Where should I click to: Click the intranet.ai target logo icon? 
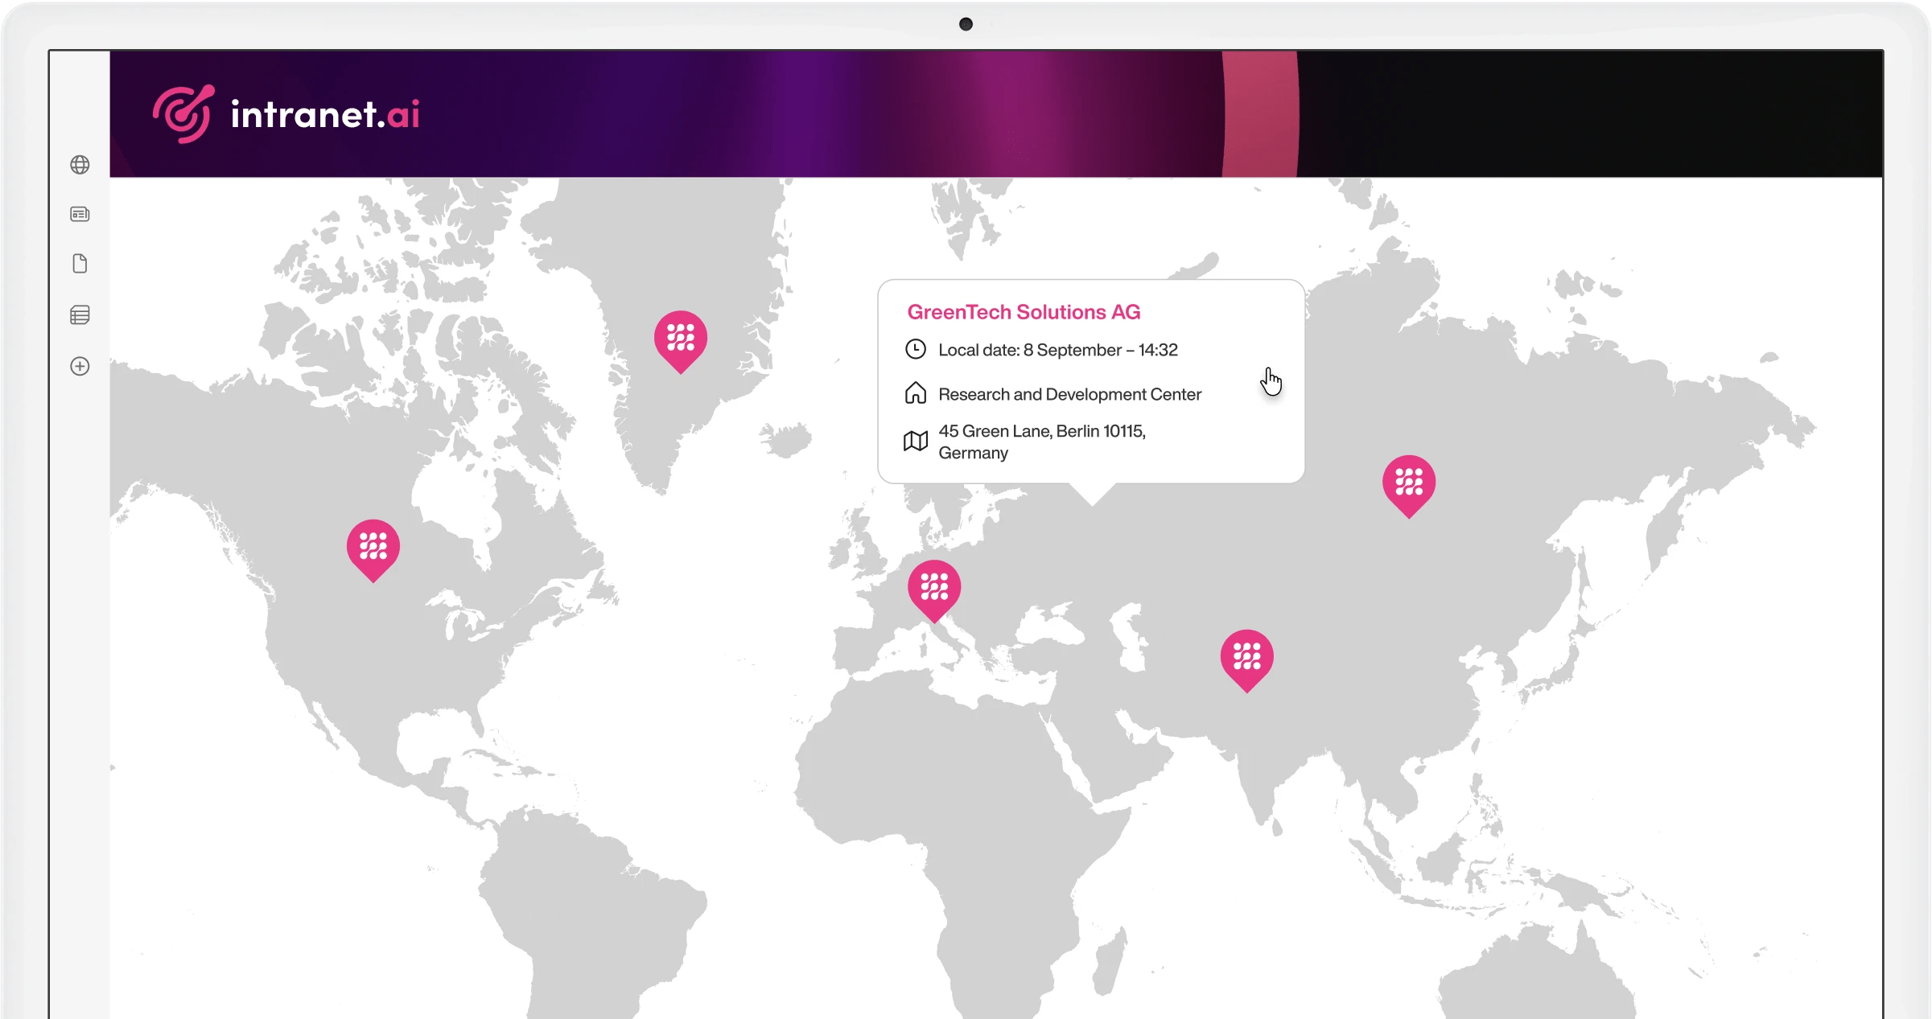(x=183, y=114)
